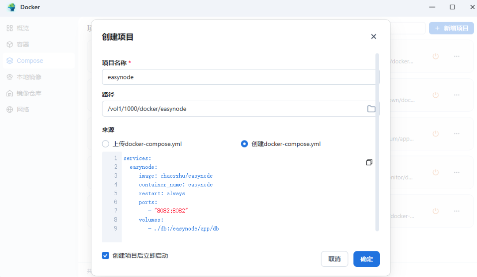The width and height of the screenshot is (477, 277).
Task: Open the first project's more options menu
Action: pyautogui.click(x=457, y=57)
